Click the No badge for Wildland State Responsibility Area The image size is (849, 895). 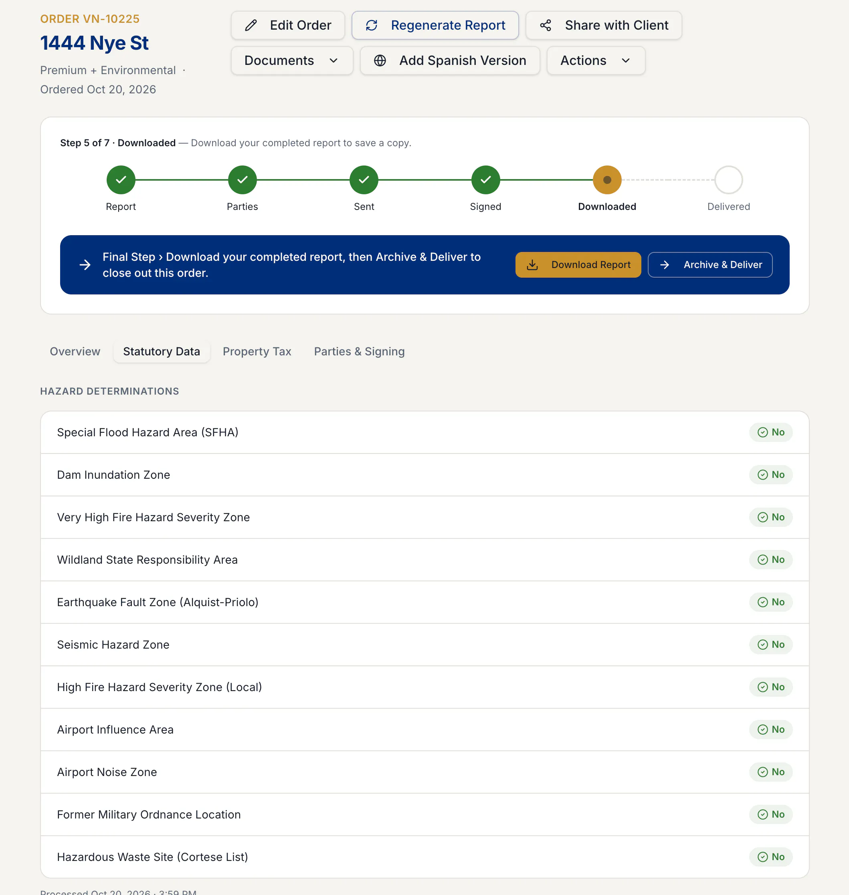pyautogui.click(x=771, y=560)
